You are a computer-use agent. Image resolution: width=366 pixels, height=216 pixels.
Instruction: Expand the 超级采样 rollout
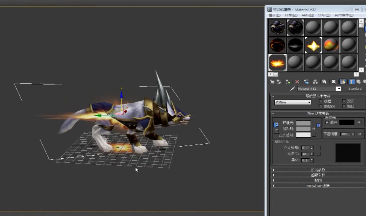pos(318,175)
